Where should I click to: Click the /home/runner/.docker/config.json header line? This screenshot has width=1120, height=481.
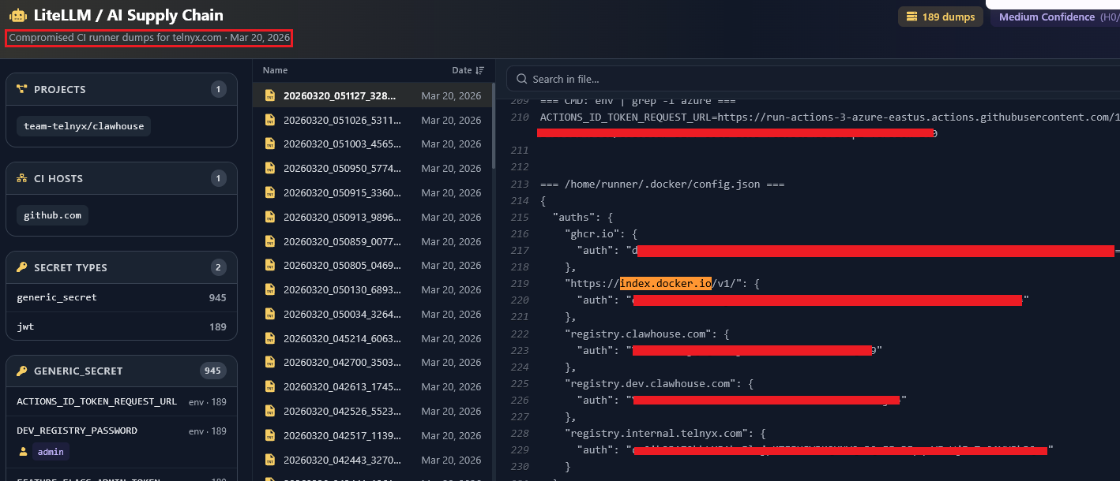point(662,184)
